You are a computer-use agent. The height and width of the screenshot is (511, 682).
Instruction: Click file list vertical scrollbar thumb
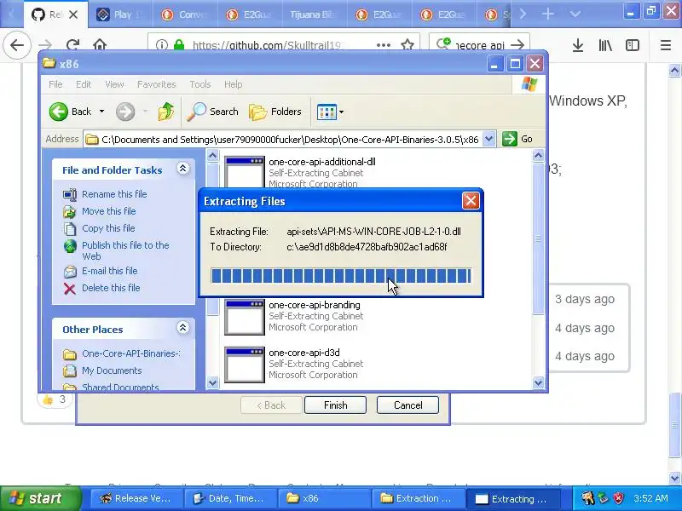[538, 238]
